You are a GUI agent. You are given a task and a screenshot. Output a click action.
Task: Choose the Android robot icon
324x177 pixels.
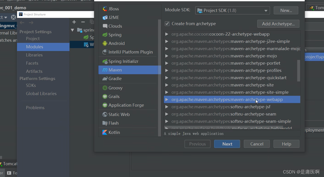[105, 43]
